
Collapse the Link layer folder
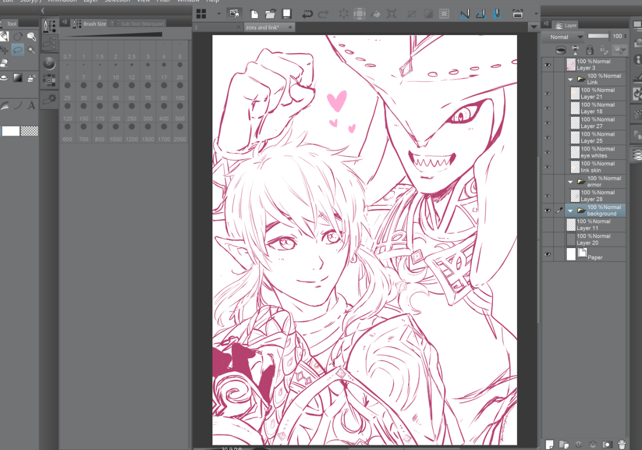(x=570, y=79)
